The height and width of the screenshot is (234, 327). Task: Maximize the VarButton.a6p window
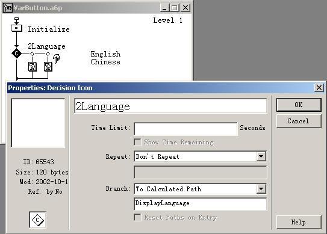(x=175, y=8)
